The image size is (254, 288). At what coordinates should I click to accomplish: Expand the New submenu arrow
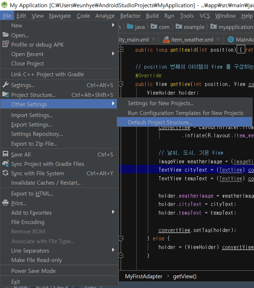tap(113, 25)
